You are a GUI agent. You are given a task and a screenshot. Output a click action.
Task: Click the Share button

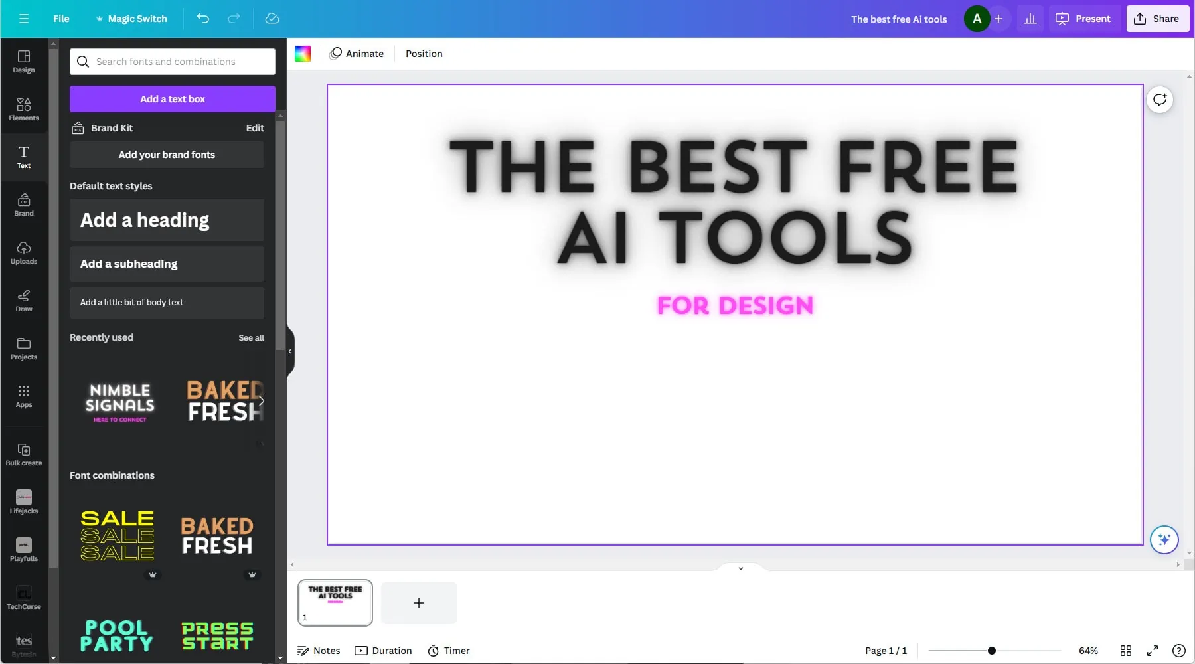[1157, 19]
